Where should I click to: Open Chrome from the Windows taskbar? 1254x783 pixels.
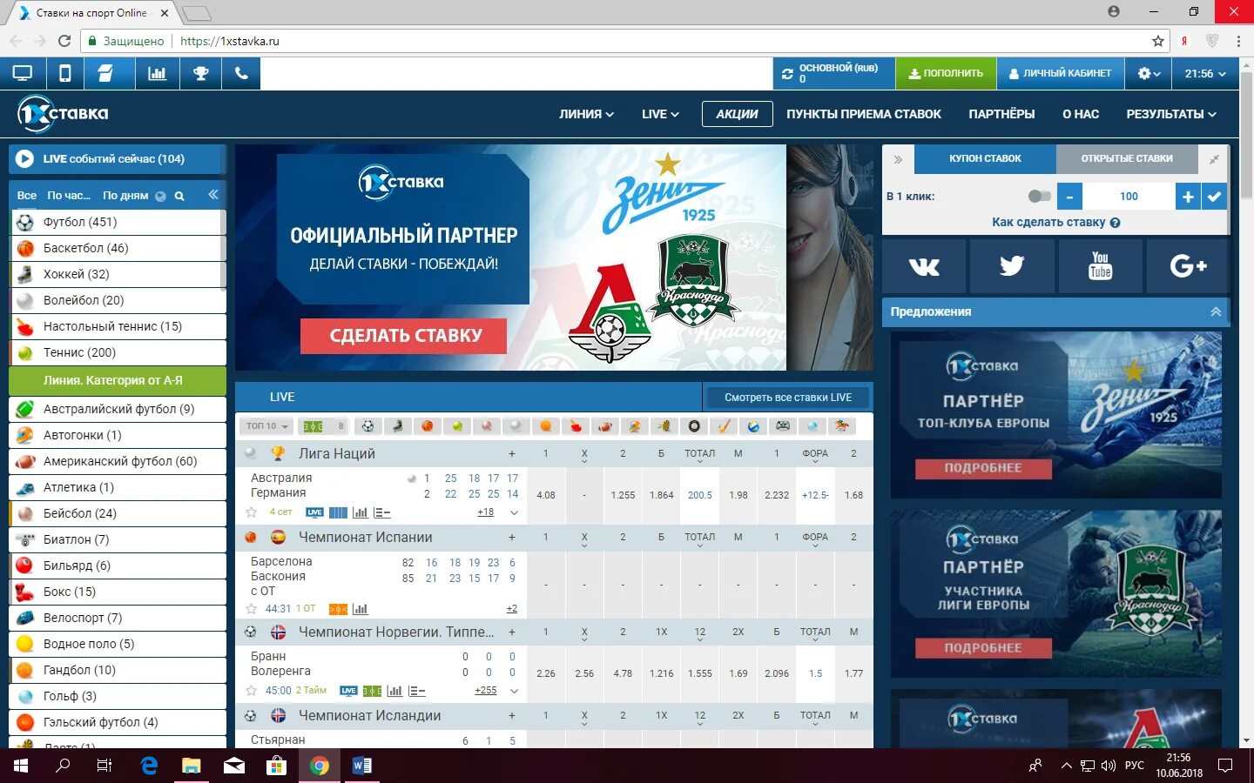tap(319, 766)
